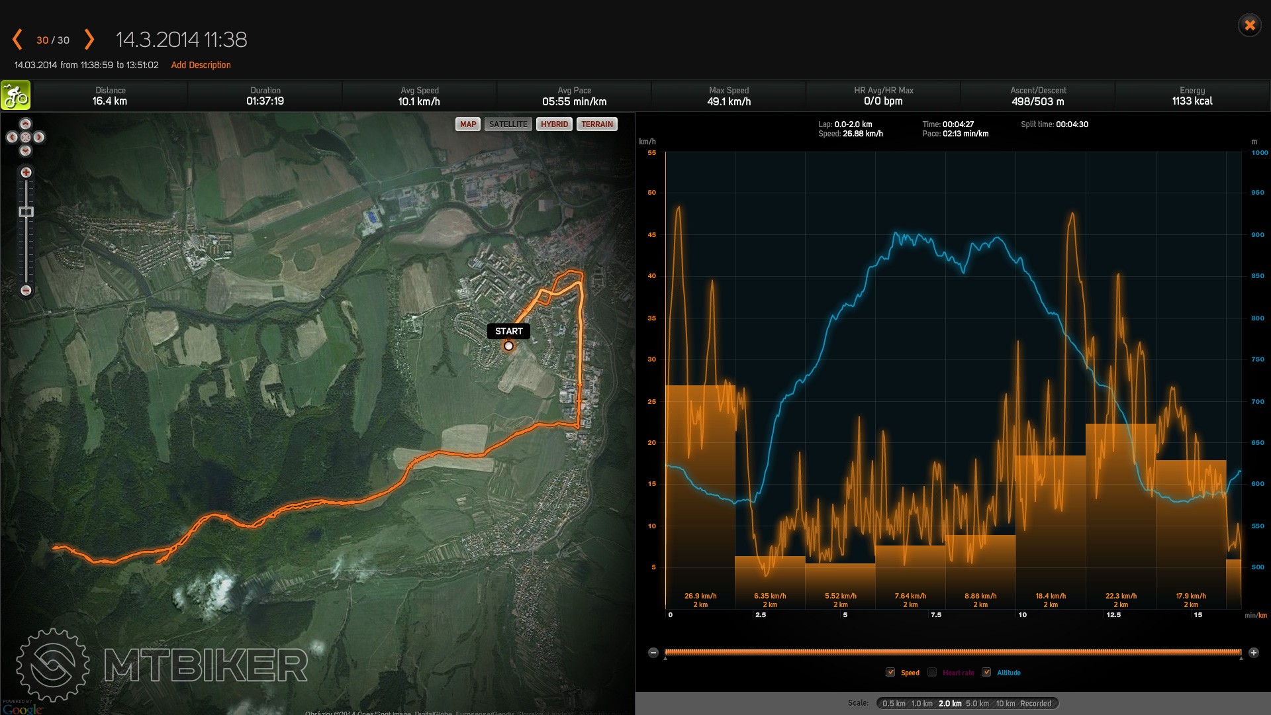Click the Add Description link
This screenshot has height=715, width=1271.
201,65
